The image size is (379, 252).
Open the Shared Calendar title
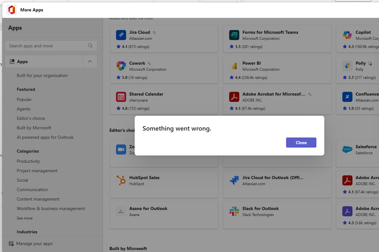point(146,94)
